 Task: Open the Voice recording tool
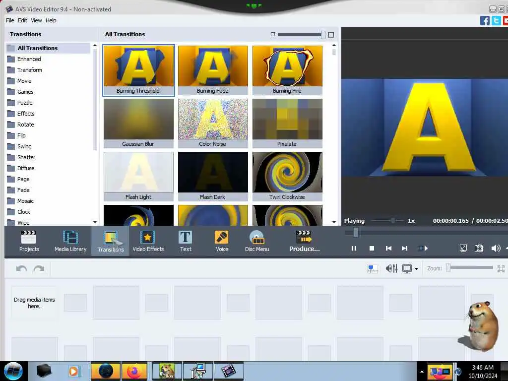pos(222,241)
